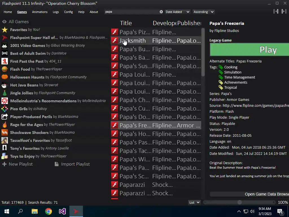The height and width of the screenshot is (217, 289).
Task: Click the Cooking tag icon
Action: pos(221,67)
